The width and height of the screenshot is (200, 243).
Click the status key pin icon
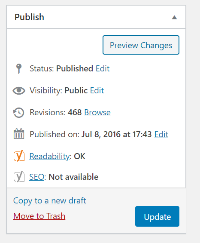pyautogui.click(x=19, y=68)
